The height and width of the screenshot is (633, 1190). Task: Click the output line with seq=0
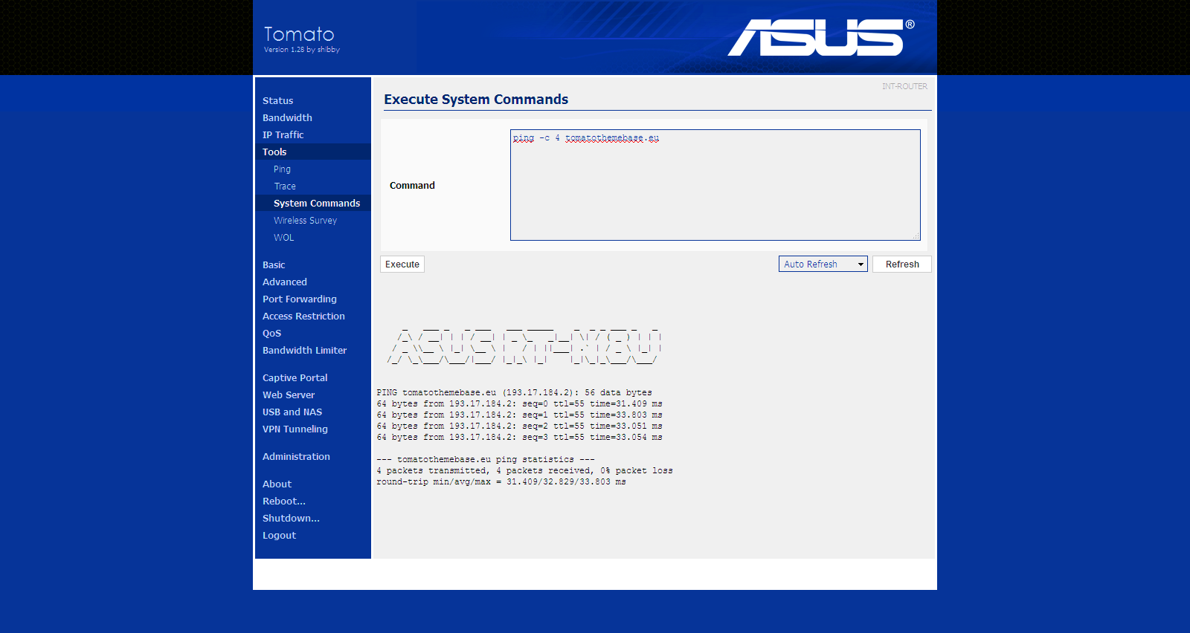coord(519,403)
